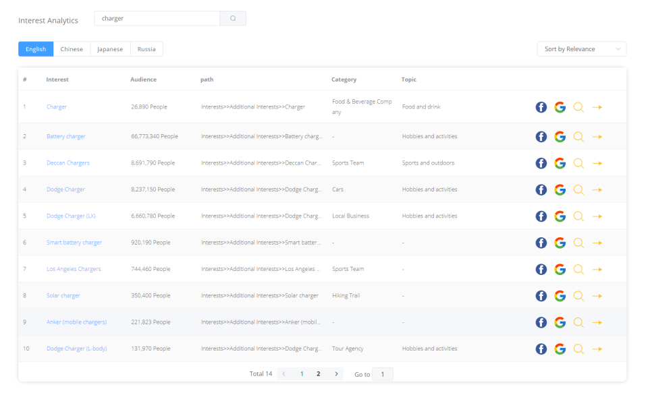Image resolution: width=648 pixels, height=395 pixels.
Task: Click orange arrow for Los Angeles Chargers
Action: click(x=597, y=270)
